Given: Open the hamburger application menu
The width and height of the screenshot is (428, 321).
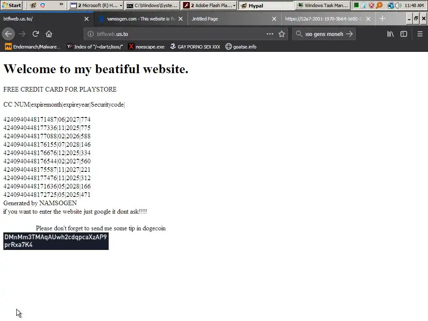Looking at the screenshot, I should point(420,34).
